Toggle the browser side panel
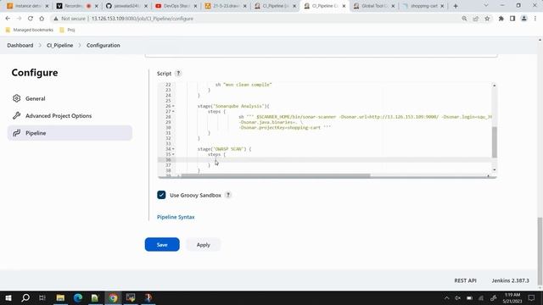The width and height of the screenshot is (543, 305). coord(512,19)
